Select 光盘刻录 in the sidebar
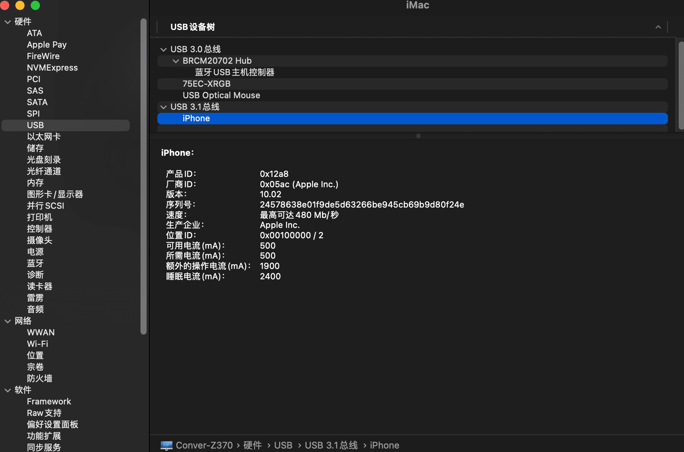684x452 pixels. coord(44,160)
